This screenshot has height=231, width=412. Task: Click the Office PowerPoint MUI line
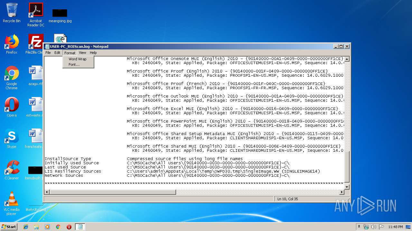tap(235, 121)
